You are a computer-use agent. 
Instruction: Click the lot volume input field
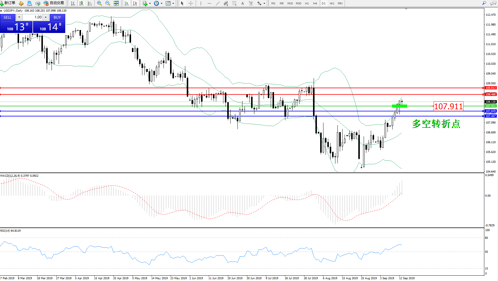click(x=33, y=17)
